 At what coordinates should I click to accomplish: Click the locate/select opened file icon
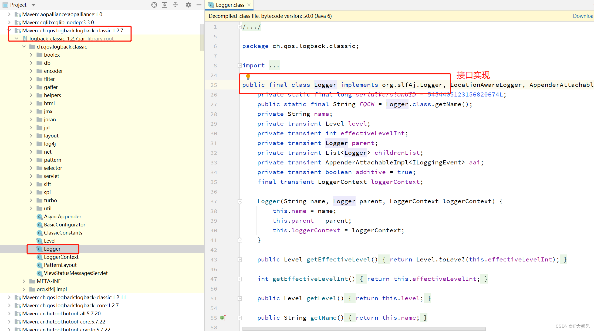pos(154,5)
